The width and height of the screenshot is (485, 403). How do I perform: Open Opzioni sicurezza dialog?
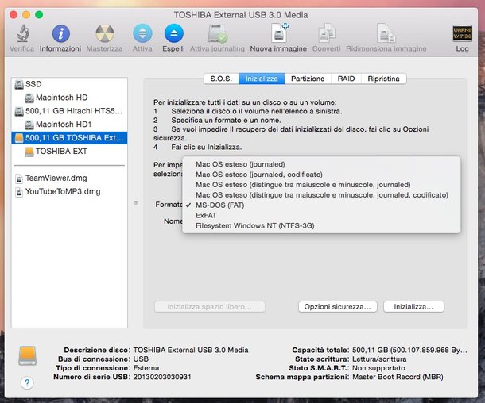(x=337, y=307)
